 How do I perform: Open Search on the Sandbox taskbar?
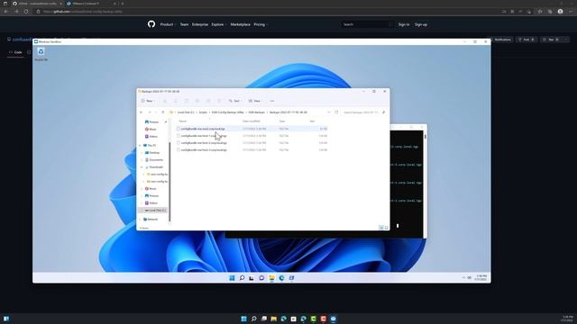coord(242,278)
